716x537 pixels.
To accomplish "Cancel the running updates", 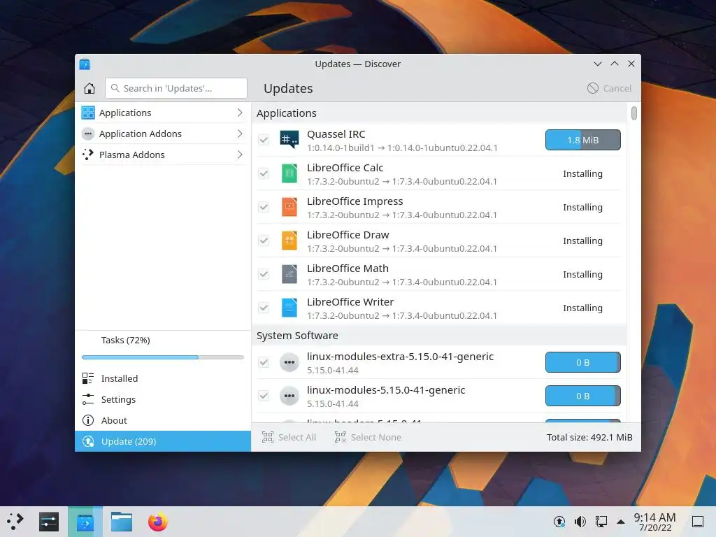I will 609,88.
